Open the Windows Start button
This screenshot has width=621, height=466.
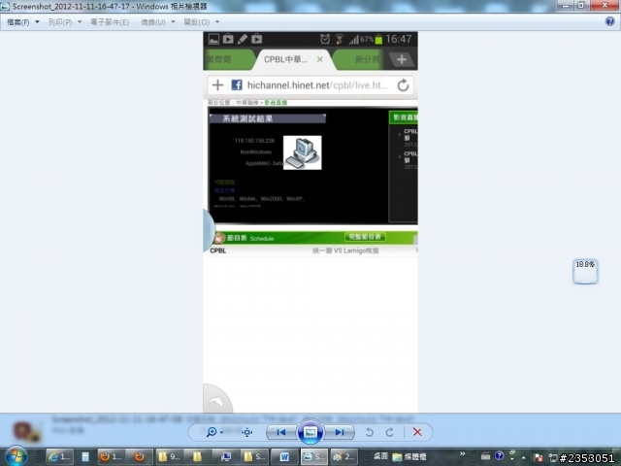pos(16,456)
